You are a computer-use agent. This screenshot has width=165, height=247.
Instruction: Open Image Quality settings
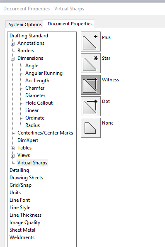[25, 223]
